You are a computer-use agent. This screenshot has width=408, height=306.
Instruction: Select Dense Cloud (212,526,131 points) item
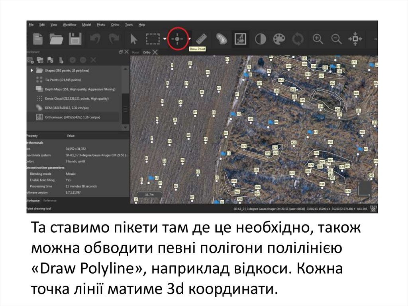pos(77,99)
